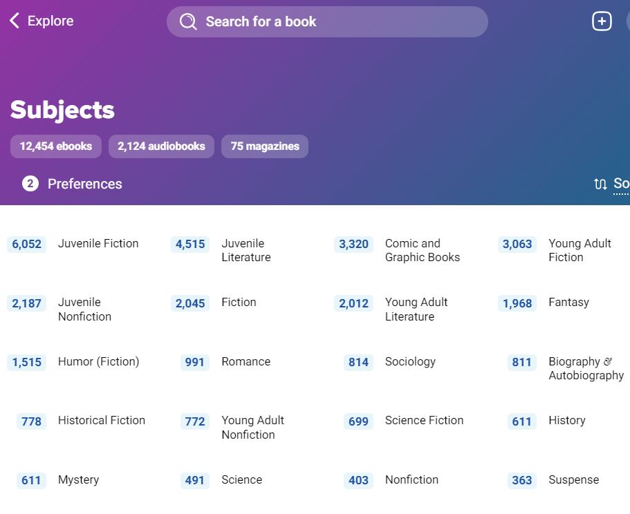Filter by 75 magazines
Image resolution: width=630 pixels, height=514 pixels.
(x=265, y=146)
